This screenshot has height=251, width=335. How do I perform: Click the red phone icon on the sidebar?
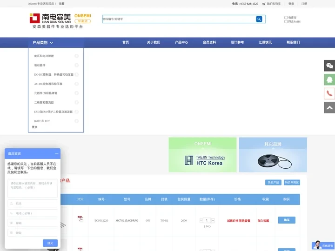tap(329, 93)
